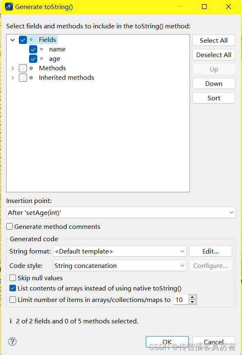Click the items limit number field
Screen dimensions: 242x355
(x=181, y=300)
